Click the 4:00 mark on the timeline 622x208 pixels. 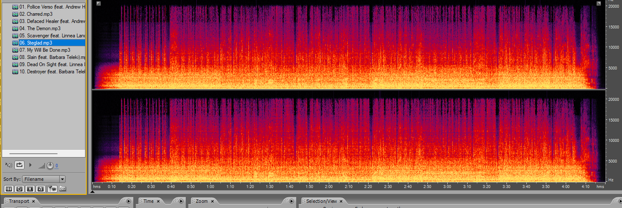pyautogui.click(x=566, y=187)
